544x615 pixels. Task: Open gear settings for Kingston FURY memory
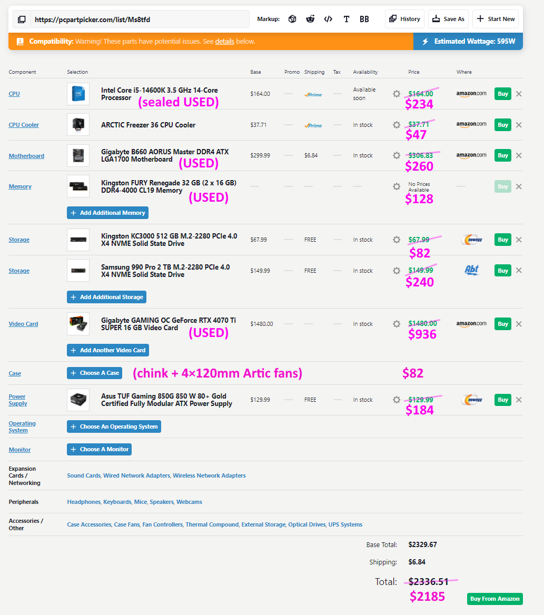397,186
